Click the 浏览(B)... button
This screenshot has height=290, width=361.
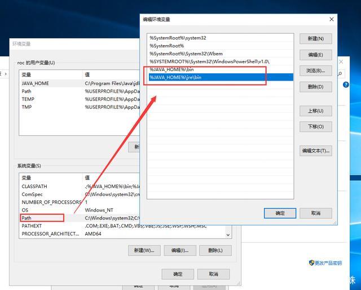316,71
